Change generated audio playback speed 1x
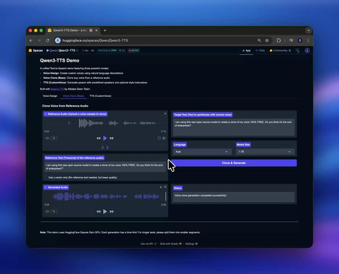339x274 pixels. tap(54, 212)
